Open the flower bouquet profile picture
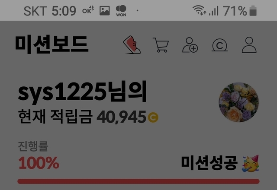The width and height of the screenshot is (277, 190). [x=238, y=102]
